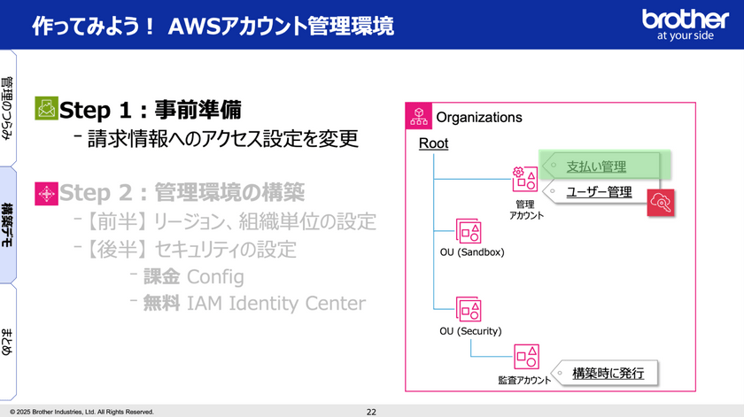
Task: Click the pink Step 2 icon
Action: pos(45,193)
